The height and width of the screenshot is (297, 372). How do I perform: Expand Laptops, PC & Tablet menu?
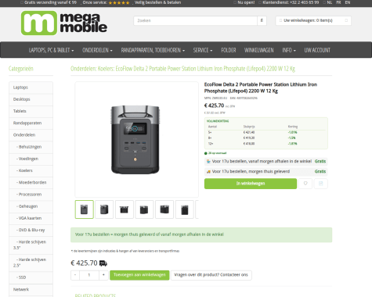click(x=51, y=50)
